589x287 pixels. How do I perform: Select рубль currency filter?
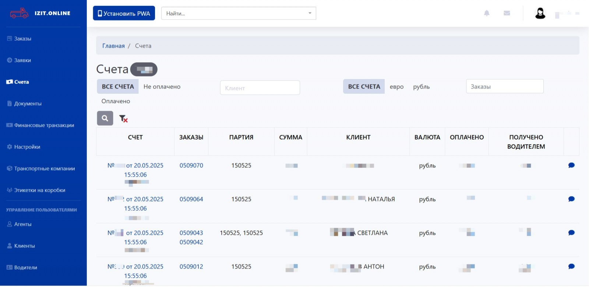coord(421,87)
